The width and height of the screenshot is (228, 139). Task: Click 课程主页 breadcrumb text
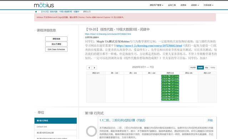click(x=87, y=12)
